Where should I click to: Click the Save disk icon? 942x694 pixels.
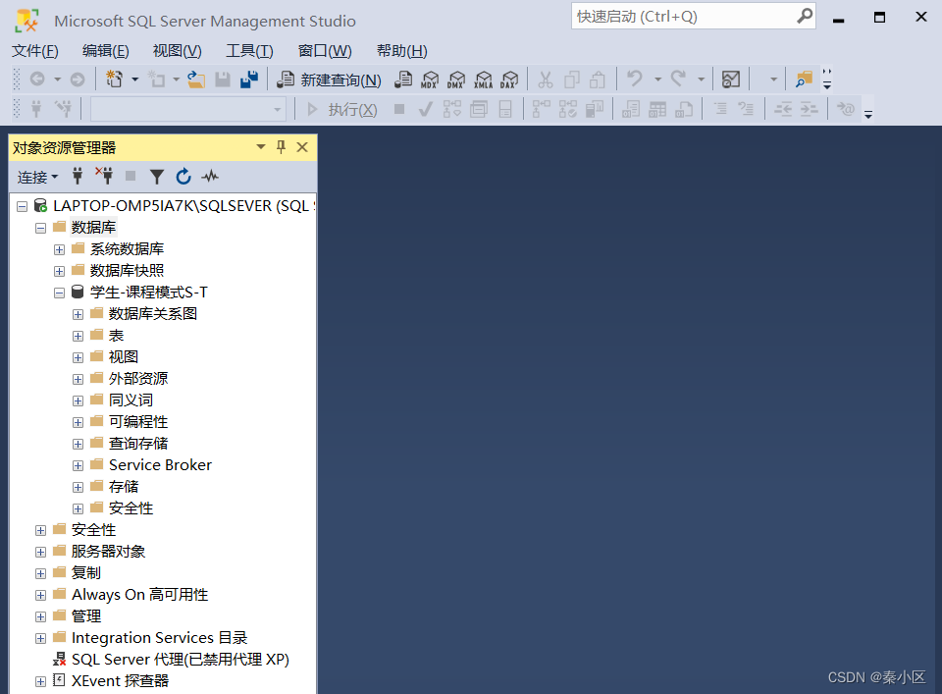pyautogui.click(x=223, y=80)
